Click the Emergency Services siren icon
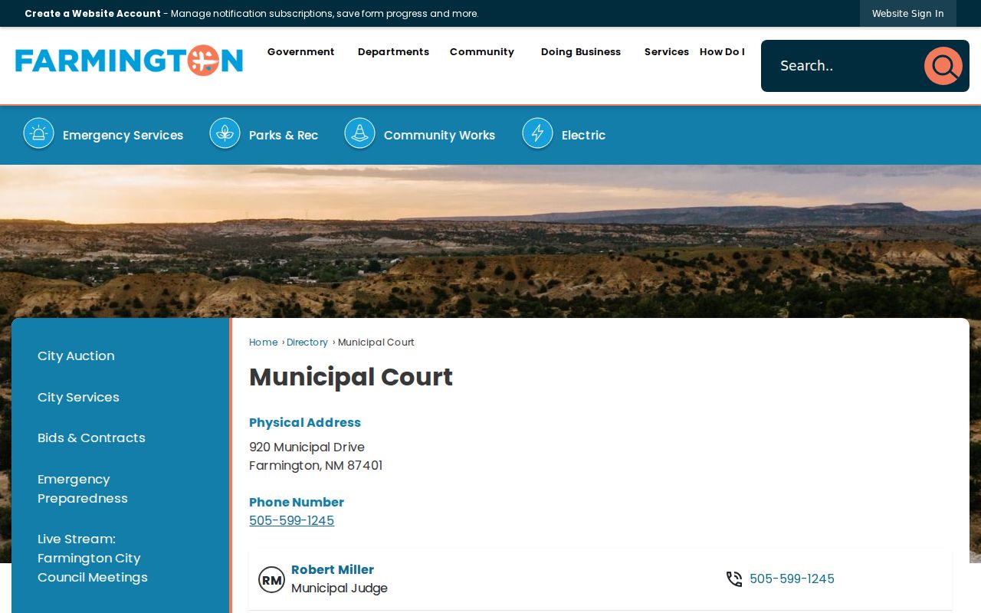Image resolution: width=981 pixels, height=613 pixels. [x=38, y=133]
